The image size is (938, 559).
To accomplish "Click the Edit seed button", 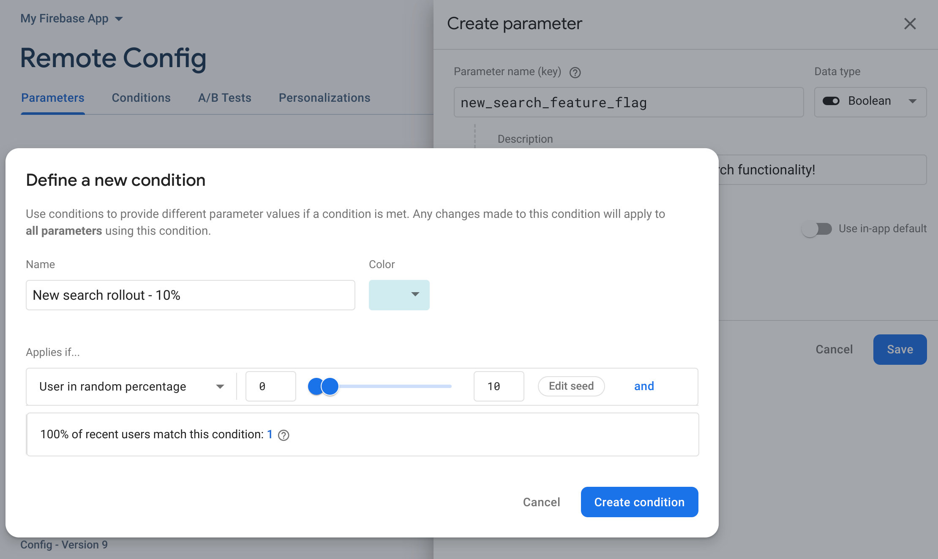I will [571, 386].
